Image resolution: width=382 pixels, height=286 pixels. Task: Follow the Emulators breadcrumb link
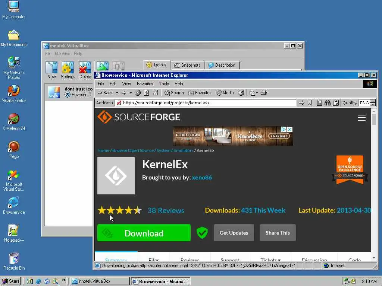183,150
